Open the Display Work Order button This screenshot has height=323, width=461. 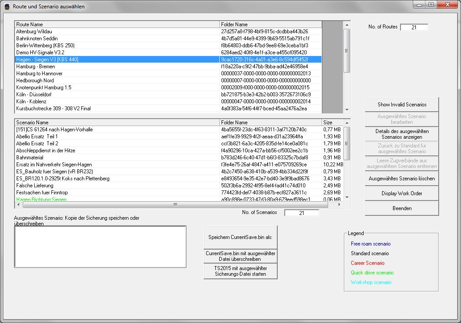pos(402,193)
